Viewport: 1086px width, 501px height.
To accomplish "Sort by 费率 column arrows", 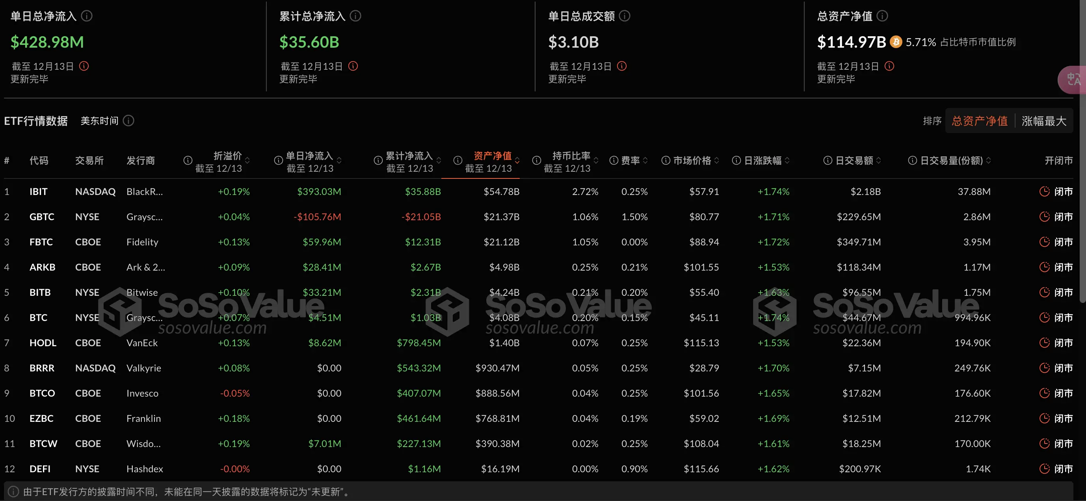I will click(645, 161).
